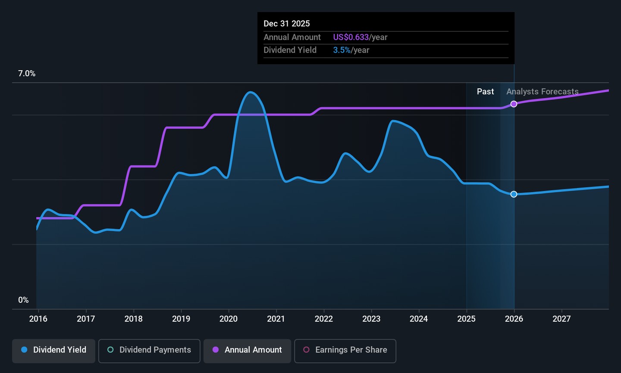The height and width of the screenshot is (373, 621).
Task: Show the Earnings Per Share series label
Action: tap(351, 350)
